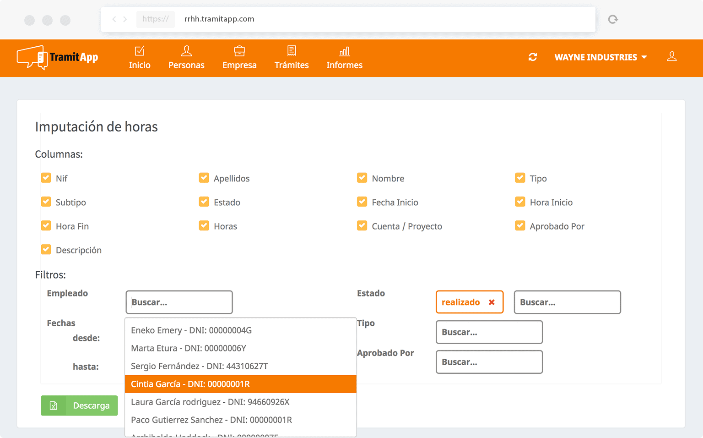The width and height of the screenshot is (703, 438).
Task: Open the Tipo search dropdown field
Action: [489, 332]
